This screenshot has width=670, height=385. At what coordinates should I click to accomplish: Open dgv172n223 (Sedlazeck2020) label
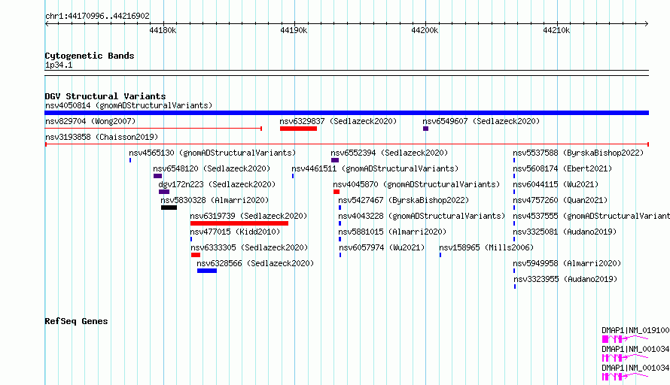[217, 184]
